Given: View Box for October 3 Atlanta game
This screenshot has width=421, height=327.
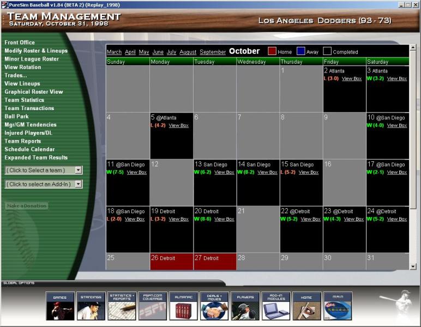Looking at the screenshot, I should [x=397, y=78].
